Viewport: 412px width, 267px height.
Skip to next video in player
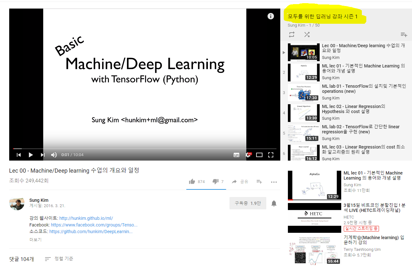[43, 155]
